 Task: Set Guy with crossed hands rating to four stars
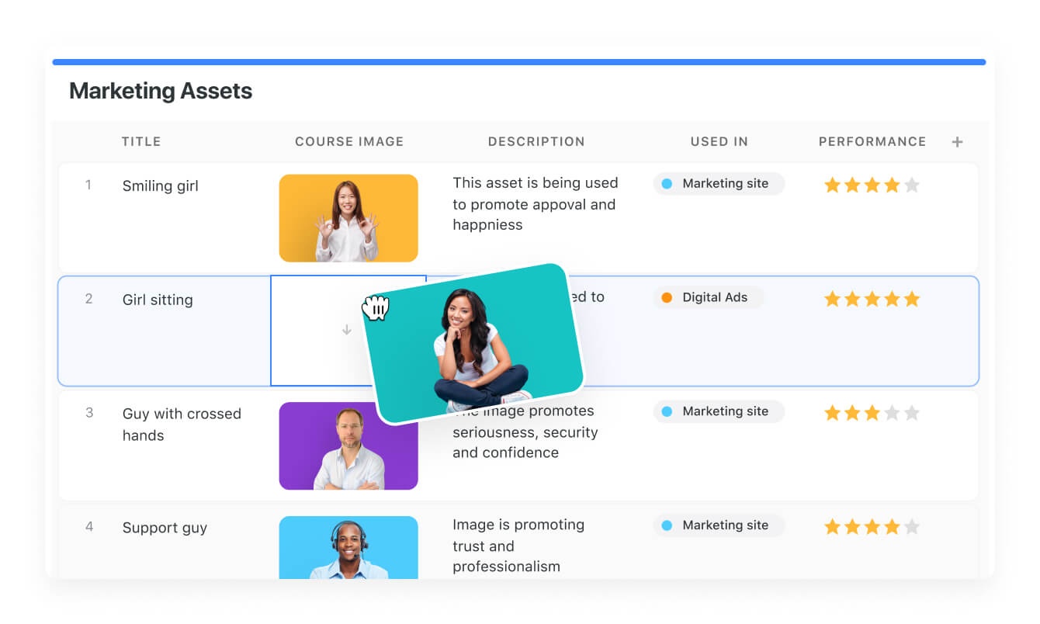click(892, 413)
